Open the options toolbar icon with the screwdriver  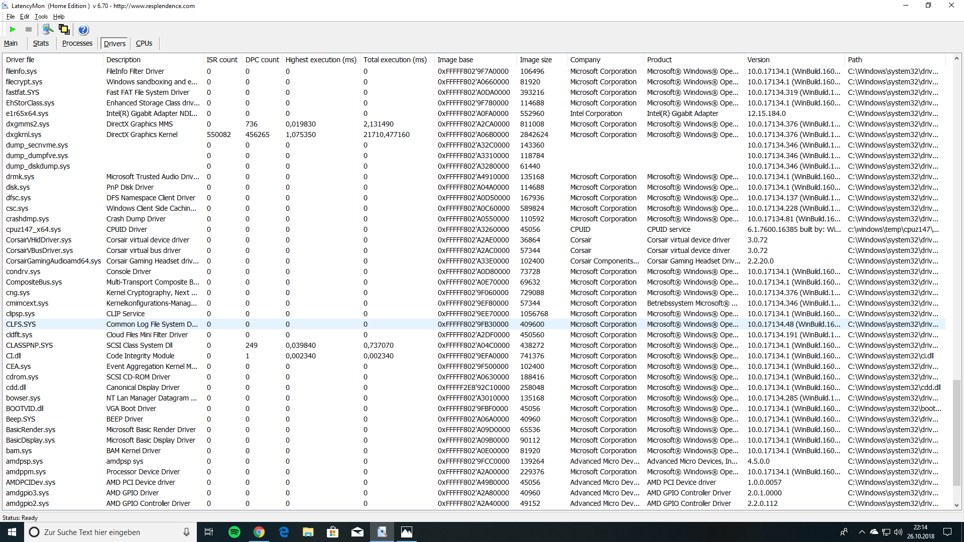[48, 30]
